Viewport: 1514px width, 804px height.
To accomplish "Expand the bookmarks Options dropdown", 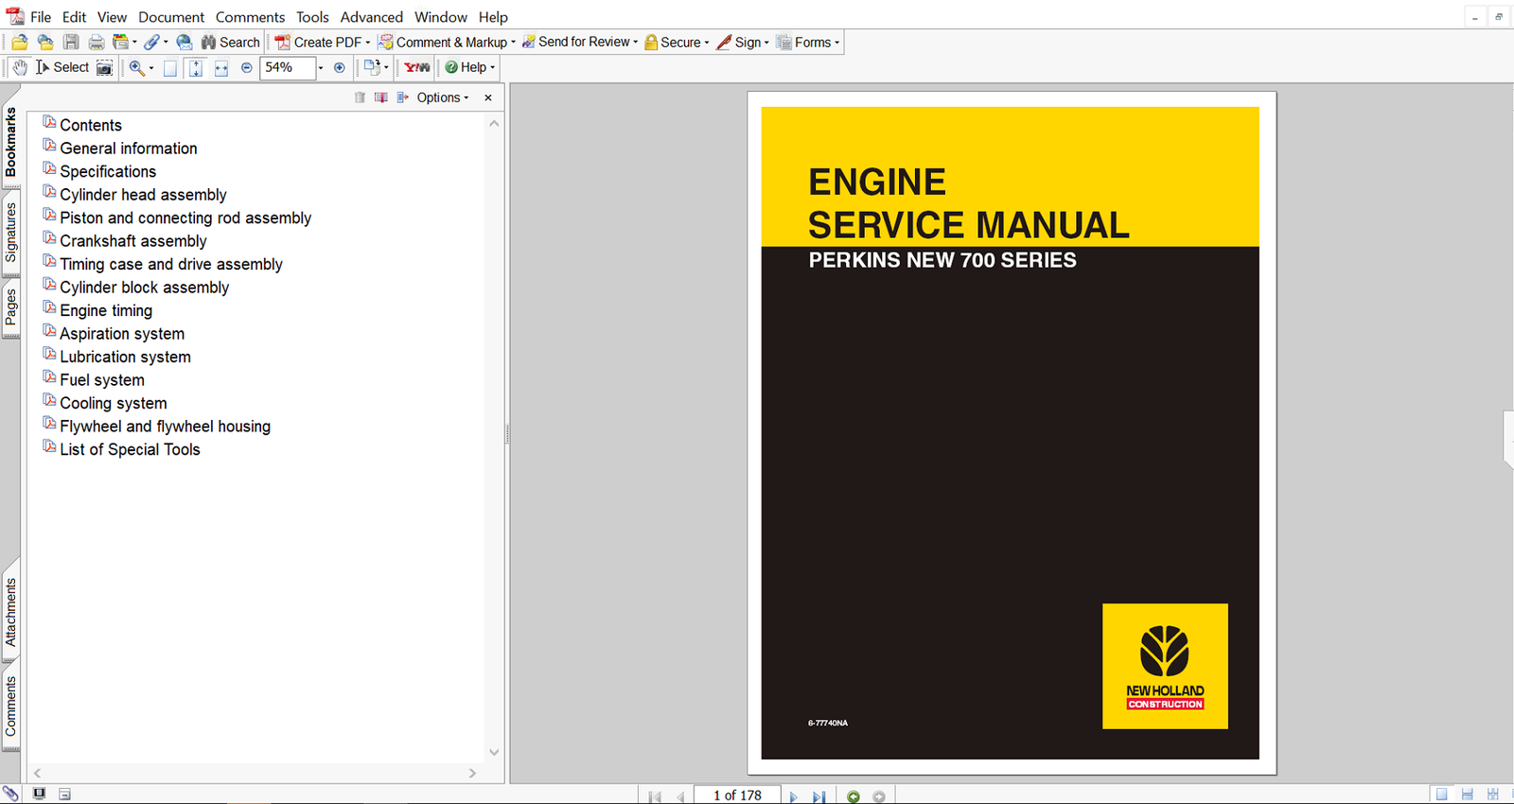I will (x=442, y=97).
